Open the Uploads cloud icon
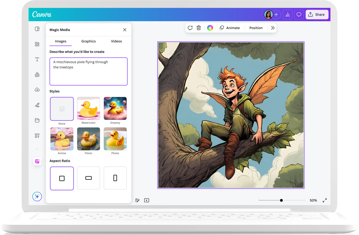359x235 pixels. [x=37, y=90]
